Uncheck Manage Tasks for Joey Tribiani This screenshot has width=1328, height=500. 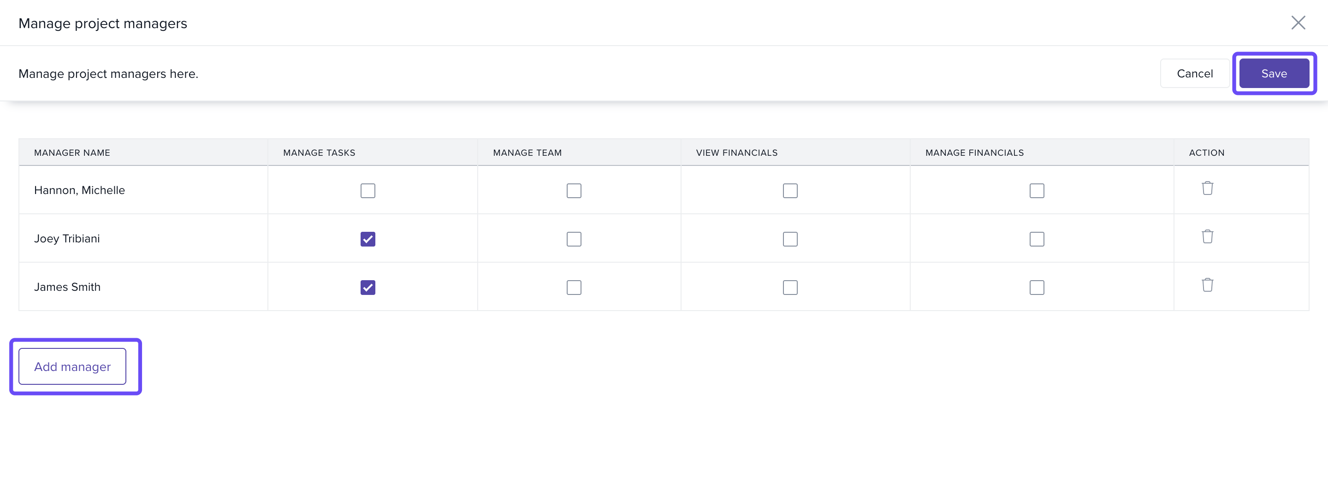(x=368, y=239)
